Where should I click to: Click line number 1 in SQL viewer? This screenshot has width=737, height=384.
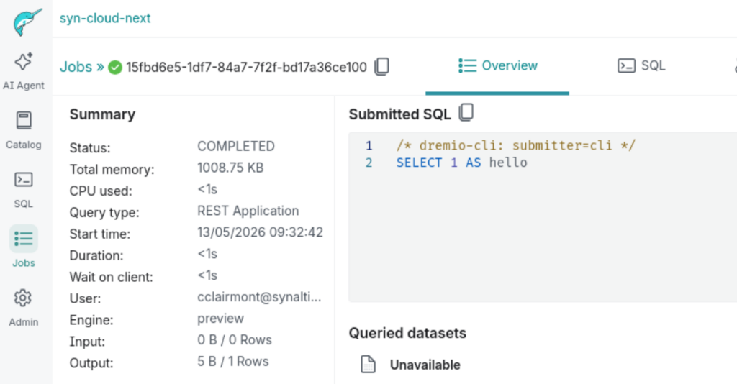pyautogui.click(x=369, y=145)
